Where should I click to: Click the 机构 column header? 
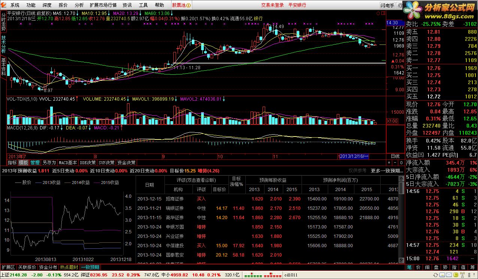pyautogui.click(x=178, y=190)
